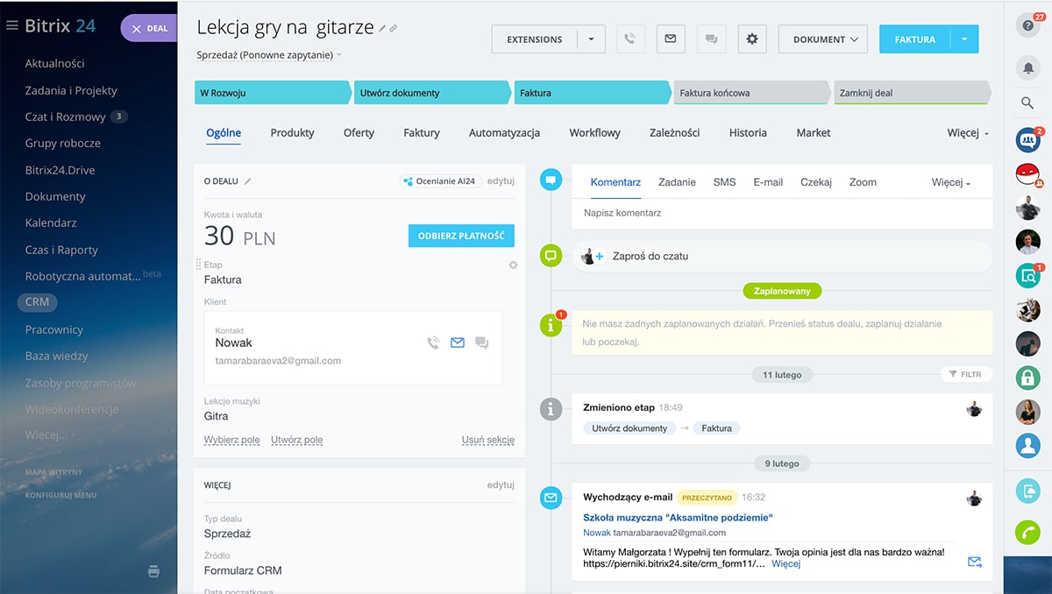Click the green phone call button
Viewport: 1052px width, 594px height.
point(1027,532)
